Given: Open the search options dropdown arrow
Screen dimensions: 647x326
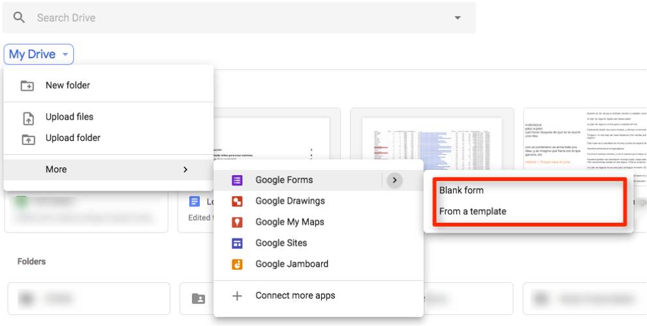Looking at the screenshot, I should 457,18.
